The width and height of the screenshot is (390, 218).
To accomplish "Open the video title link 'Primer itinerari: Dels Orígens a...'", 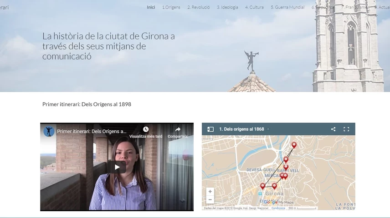I will [92, 131].
